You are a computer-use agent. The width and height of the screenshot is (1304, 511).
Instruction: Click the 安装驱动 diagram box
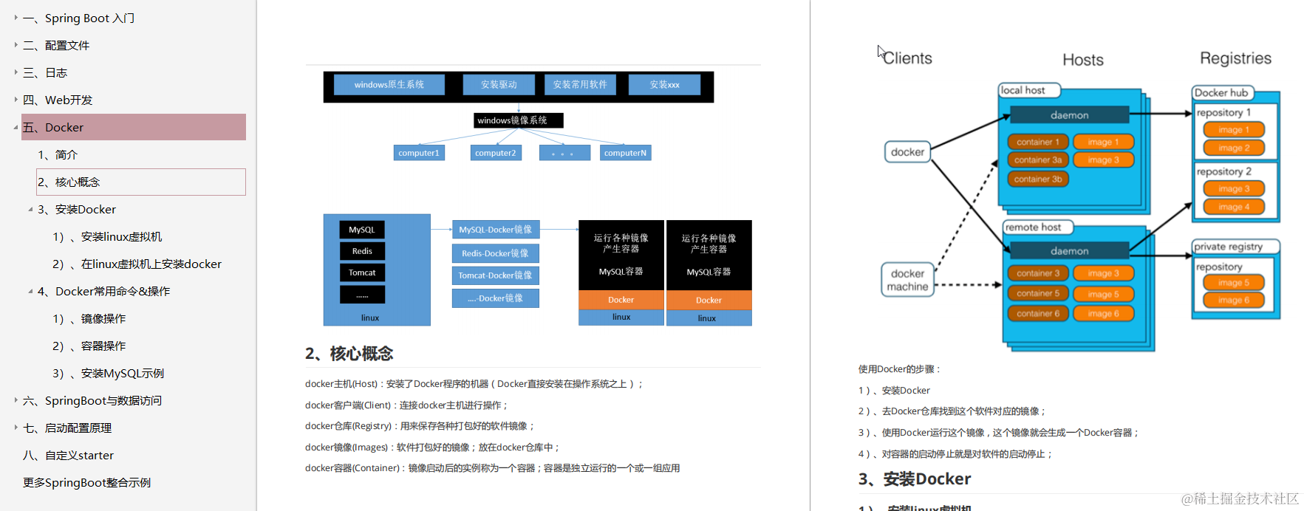click(x=499, y=85)
